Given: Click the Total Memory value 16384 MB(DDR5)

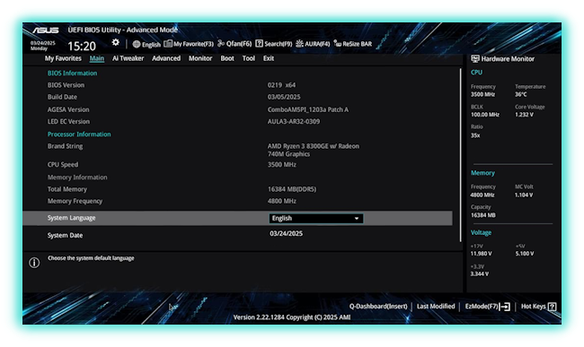Looking at the screenshot, I should tap(292, 189).
